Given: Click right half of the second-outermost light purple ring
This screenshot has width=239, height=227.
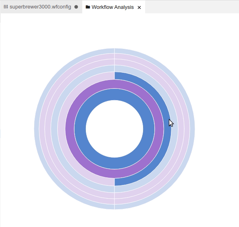Looking at the screenshot, I should click(187, 129).
